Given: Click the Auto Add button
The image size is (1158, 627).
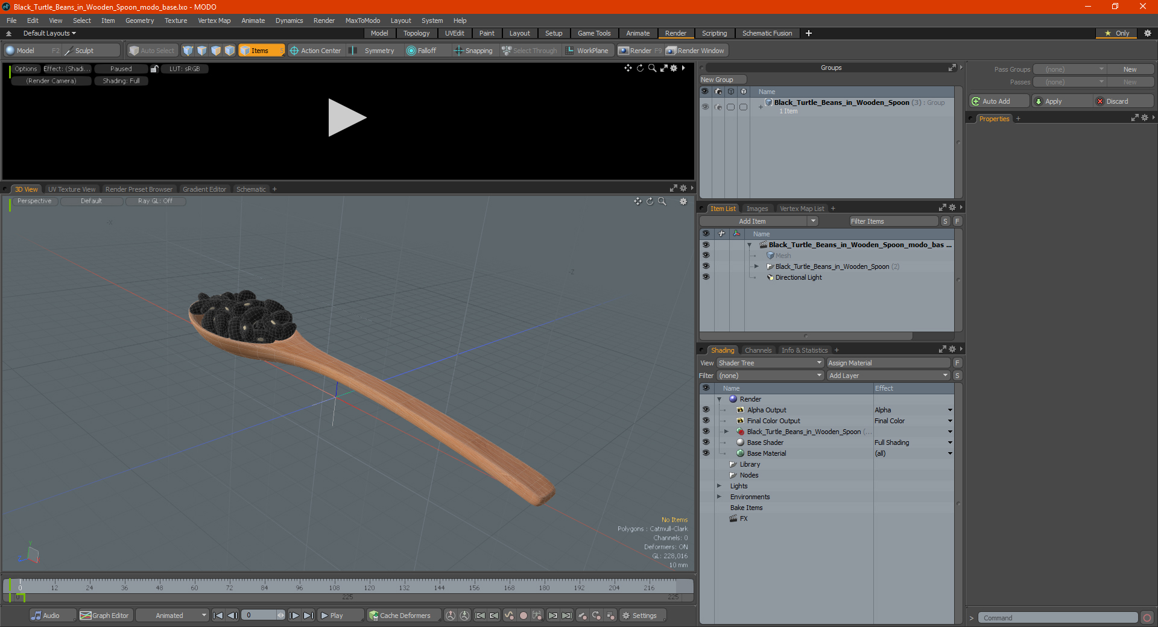Looking at the screenshot, I should (999, 101).
